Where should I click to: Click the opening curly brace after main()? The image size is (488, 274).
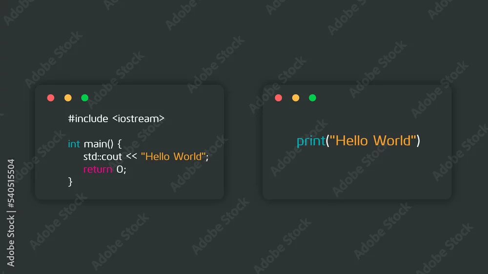[120, 144]
